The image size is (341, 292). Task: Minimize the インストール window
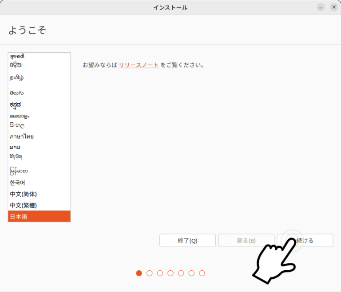pos(321,7)
